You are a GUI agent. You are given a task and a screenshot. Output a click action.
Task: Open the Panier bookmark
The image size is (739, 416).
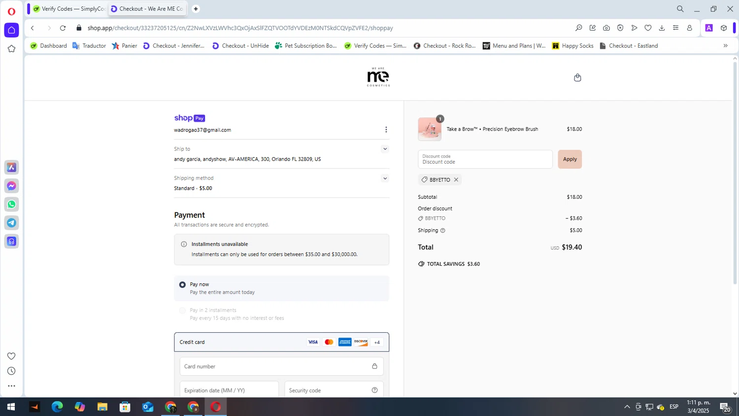(125, 46)
